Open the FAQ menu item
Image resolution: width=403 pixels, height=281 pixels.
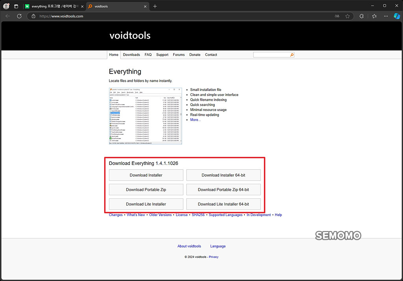tap(148, 55)
